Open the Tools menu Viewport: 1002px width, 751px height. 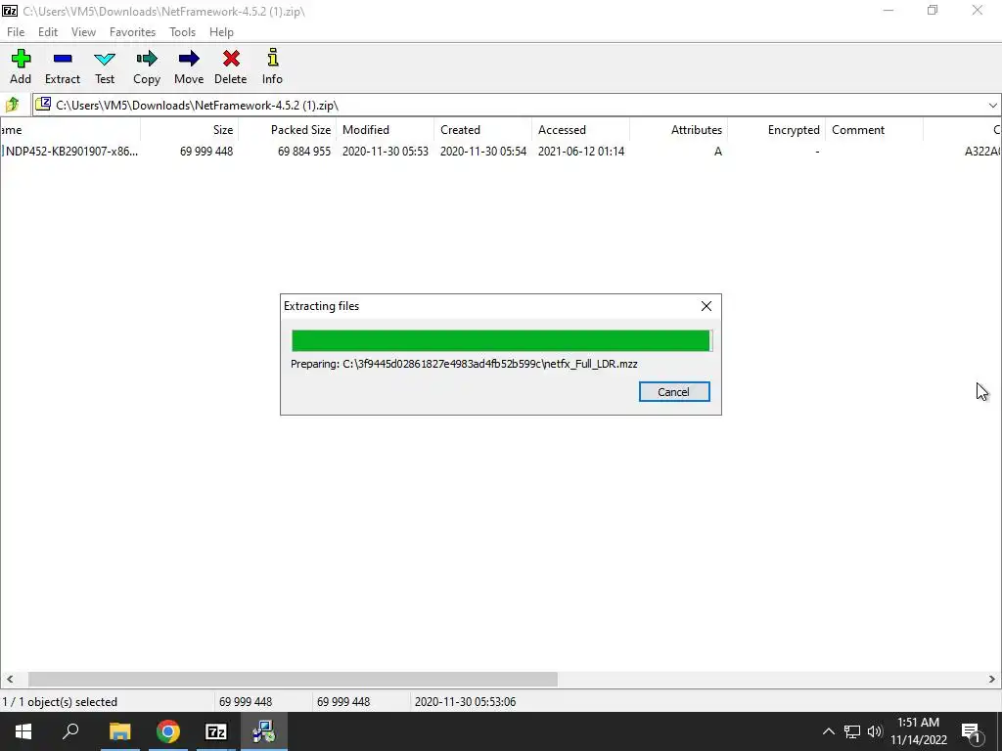(x=182, y=32)
